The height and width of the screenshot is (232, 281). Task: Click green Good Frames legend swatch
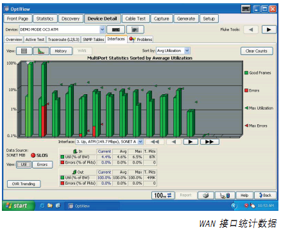tap(246, 73)
